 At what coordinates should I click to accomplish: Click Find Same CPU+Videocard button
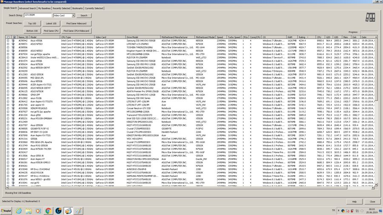76,31
